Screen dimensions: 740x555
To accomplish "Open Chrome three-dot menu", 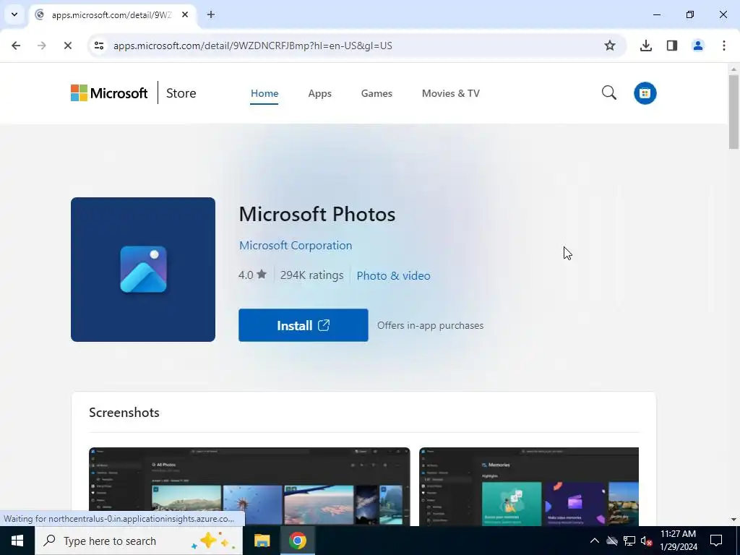I will coord(723,46).
